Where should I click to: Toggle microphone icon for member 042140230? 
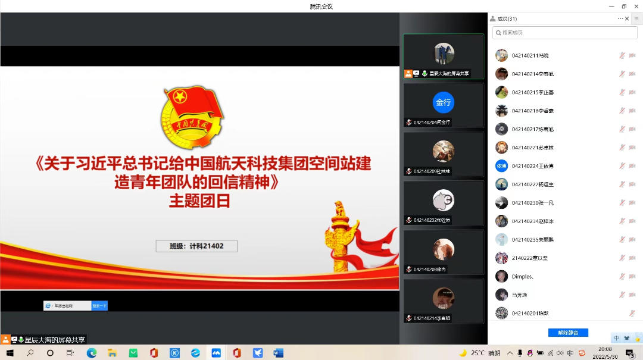(622, 202)
